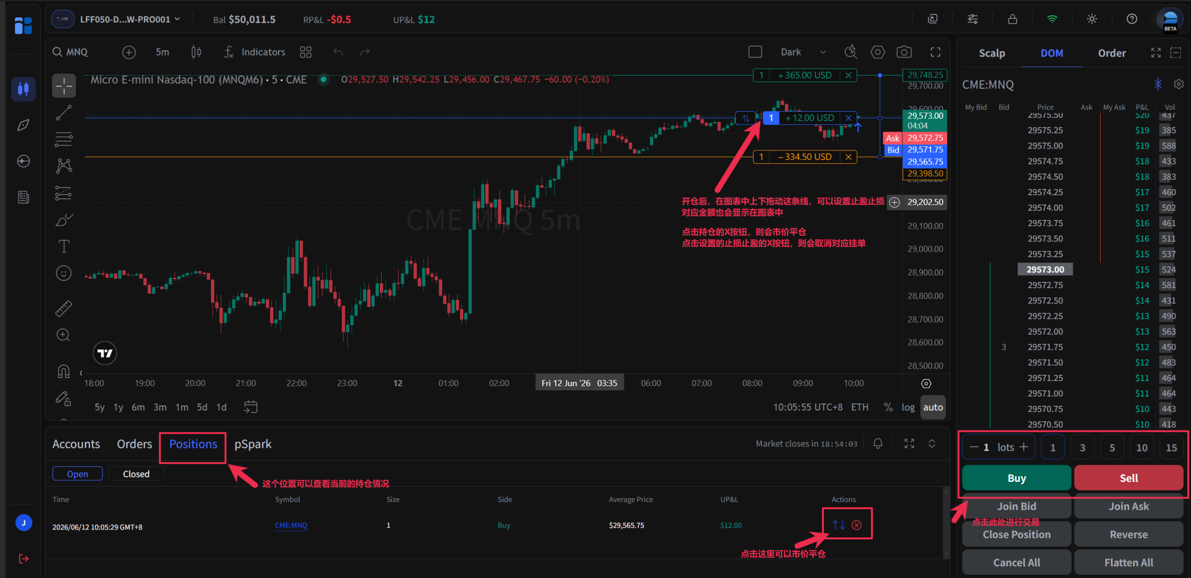Open the Dark theme dropdown
This screenshot has height=578, width=1191.
[803, 52]
